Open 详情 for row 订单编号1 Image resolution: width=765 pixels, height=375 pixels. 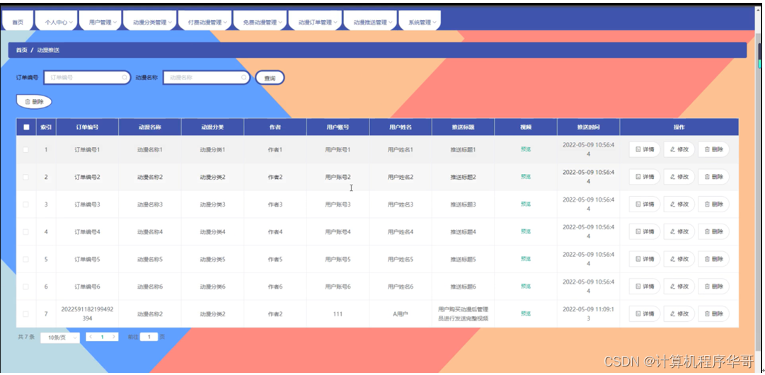click(x=645, y=150)
